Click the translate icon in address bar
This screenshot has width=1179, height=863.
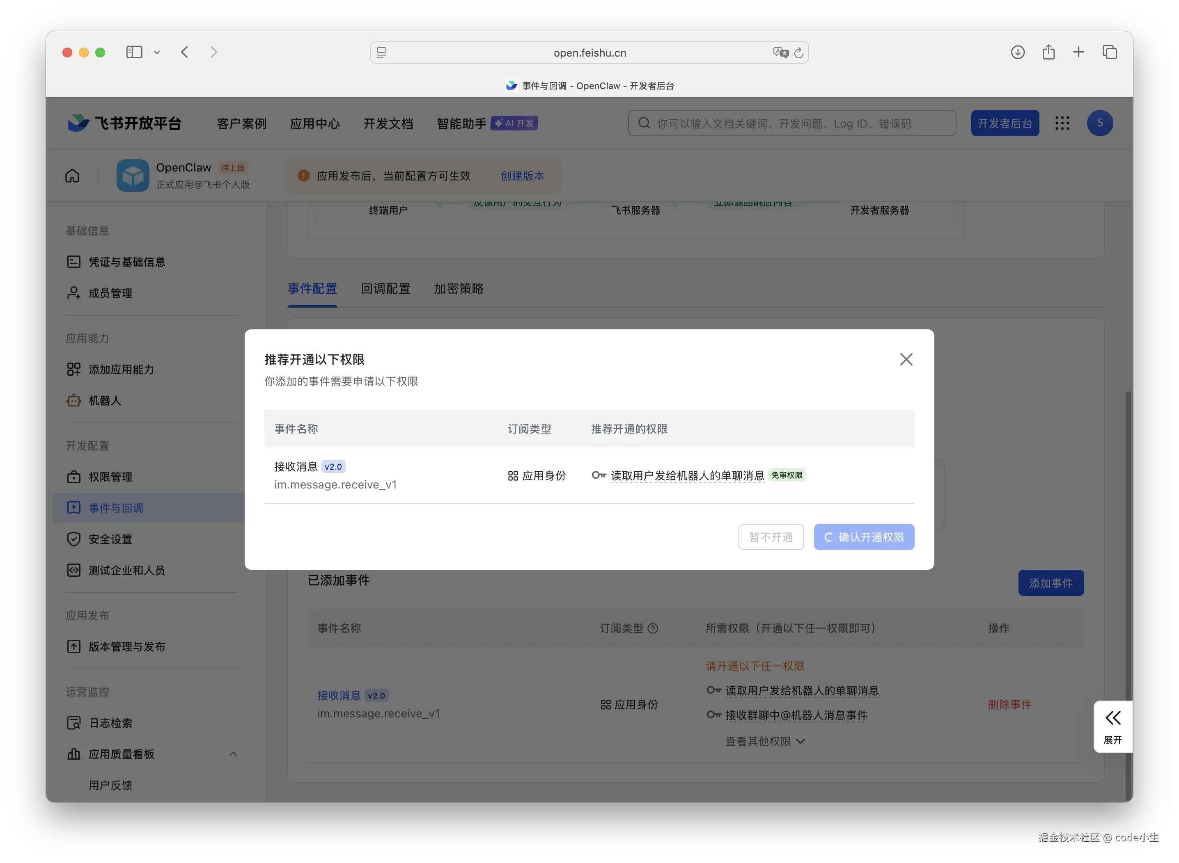tap(780, 53)
